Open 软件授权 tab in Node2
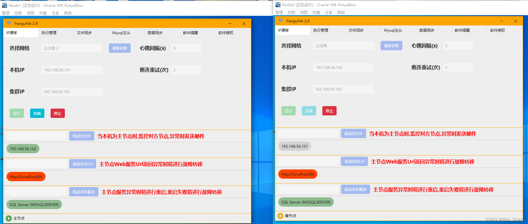Screen dimensions: 528x224 click(x=505, y=30)
